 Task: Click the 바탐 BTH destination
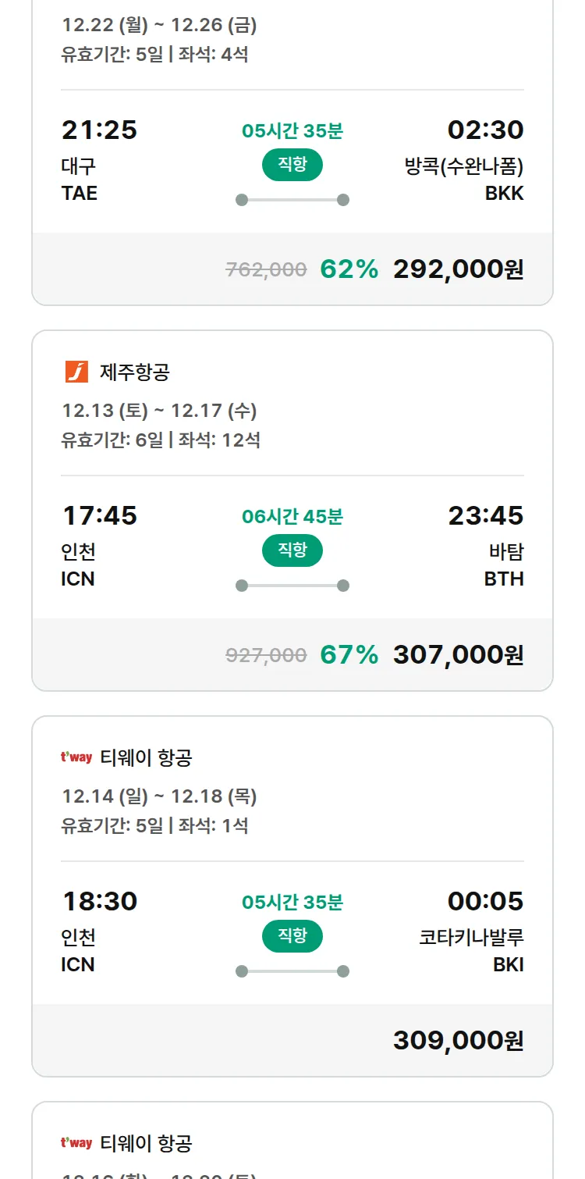505,565
